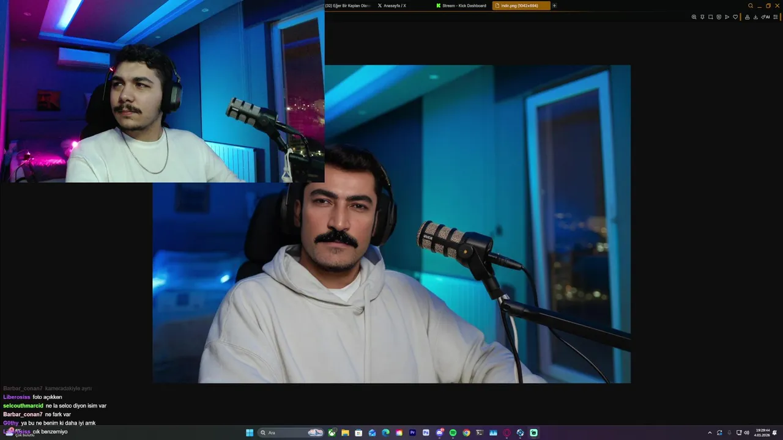Click chat username G0thy
783x440 pixels.
[x=10, y=423]
